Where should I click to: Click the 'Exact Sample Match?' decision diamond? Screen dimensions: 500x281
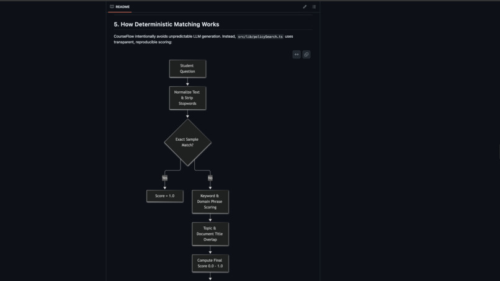tap(187, 142)
